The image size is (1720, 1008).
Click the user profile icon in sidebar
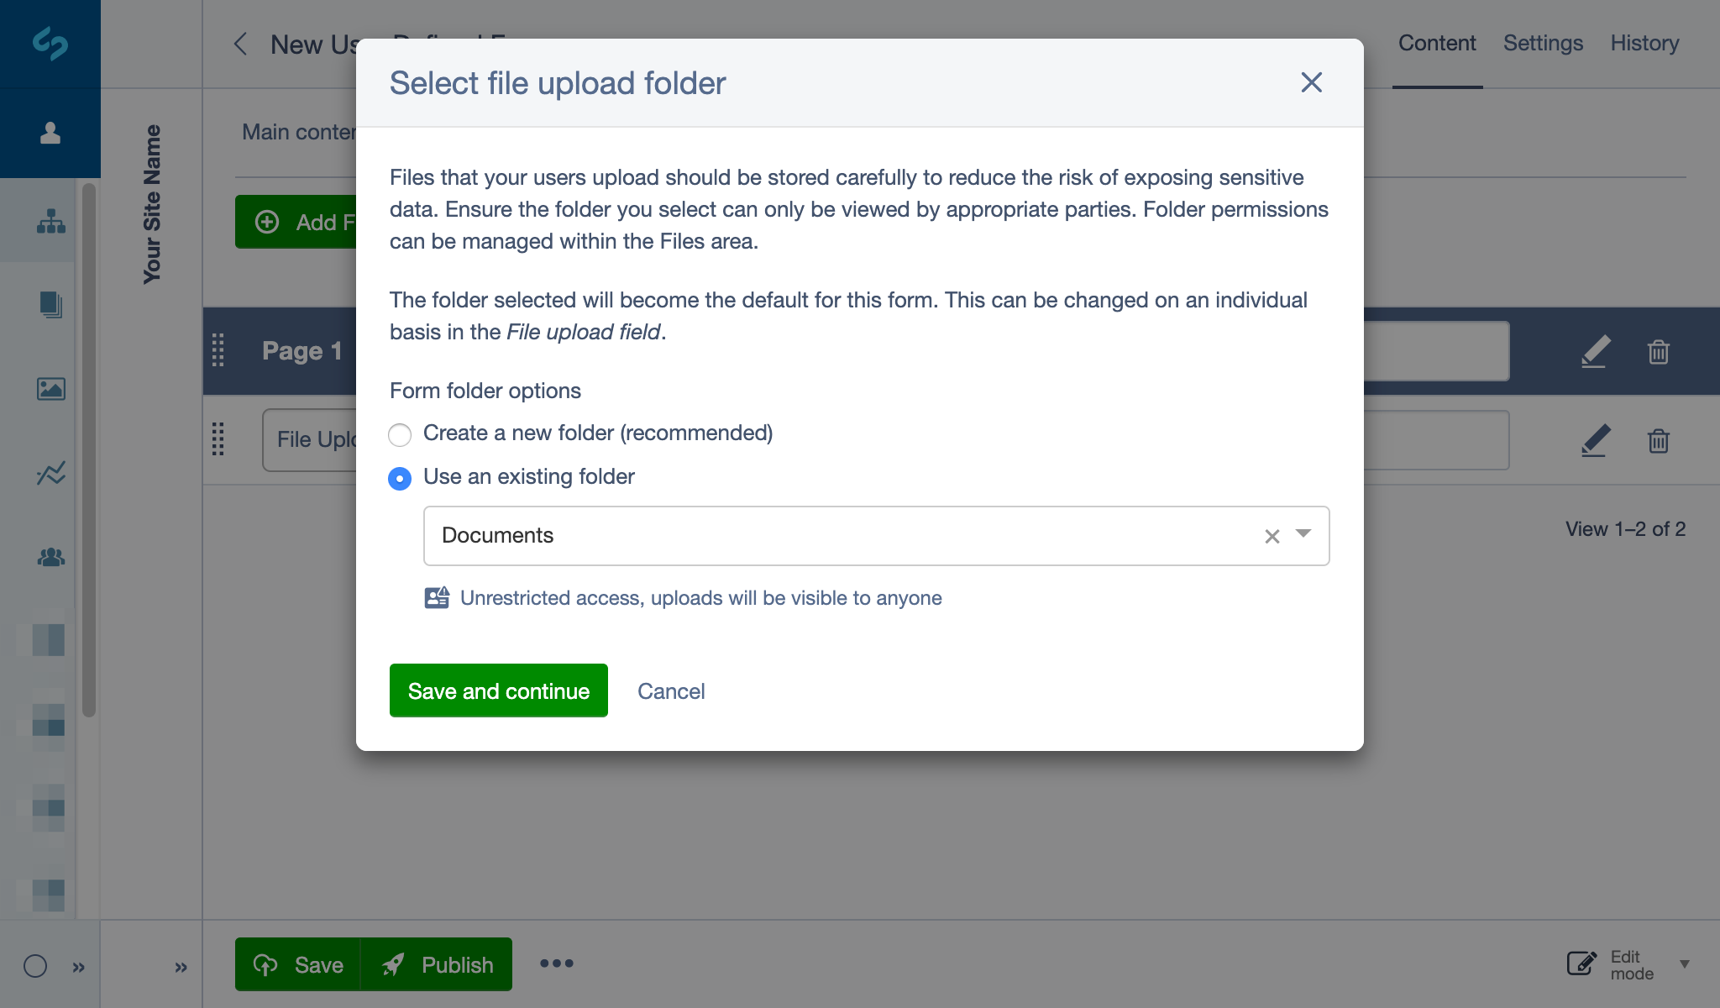(50, 132)
